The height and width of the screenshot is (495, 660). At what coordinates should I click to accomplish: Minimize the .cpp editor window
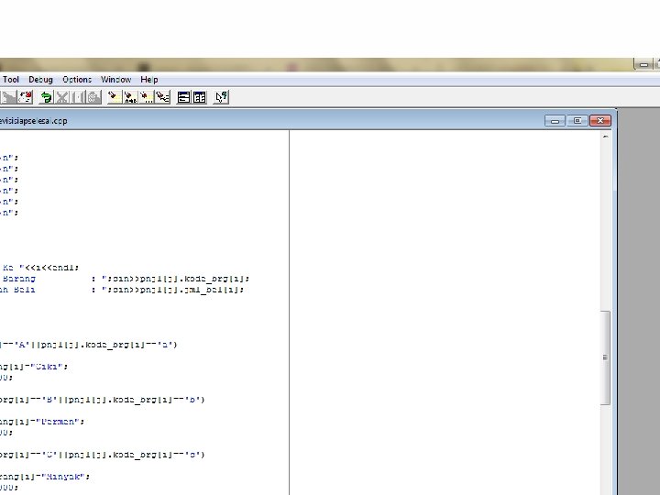tap(555, 121)
